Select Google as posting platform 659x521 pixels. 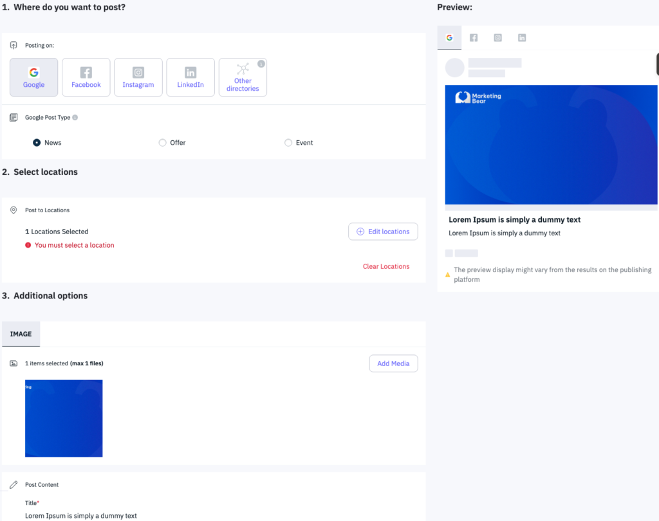coord(34,77)
